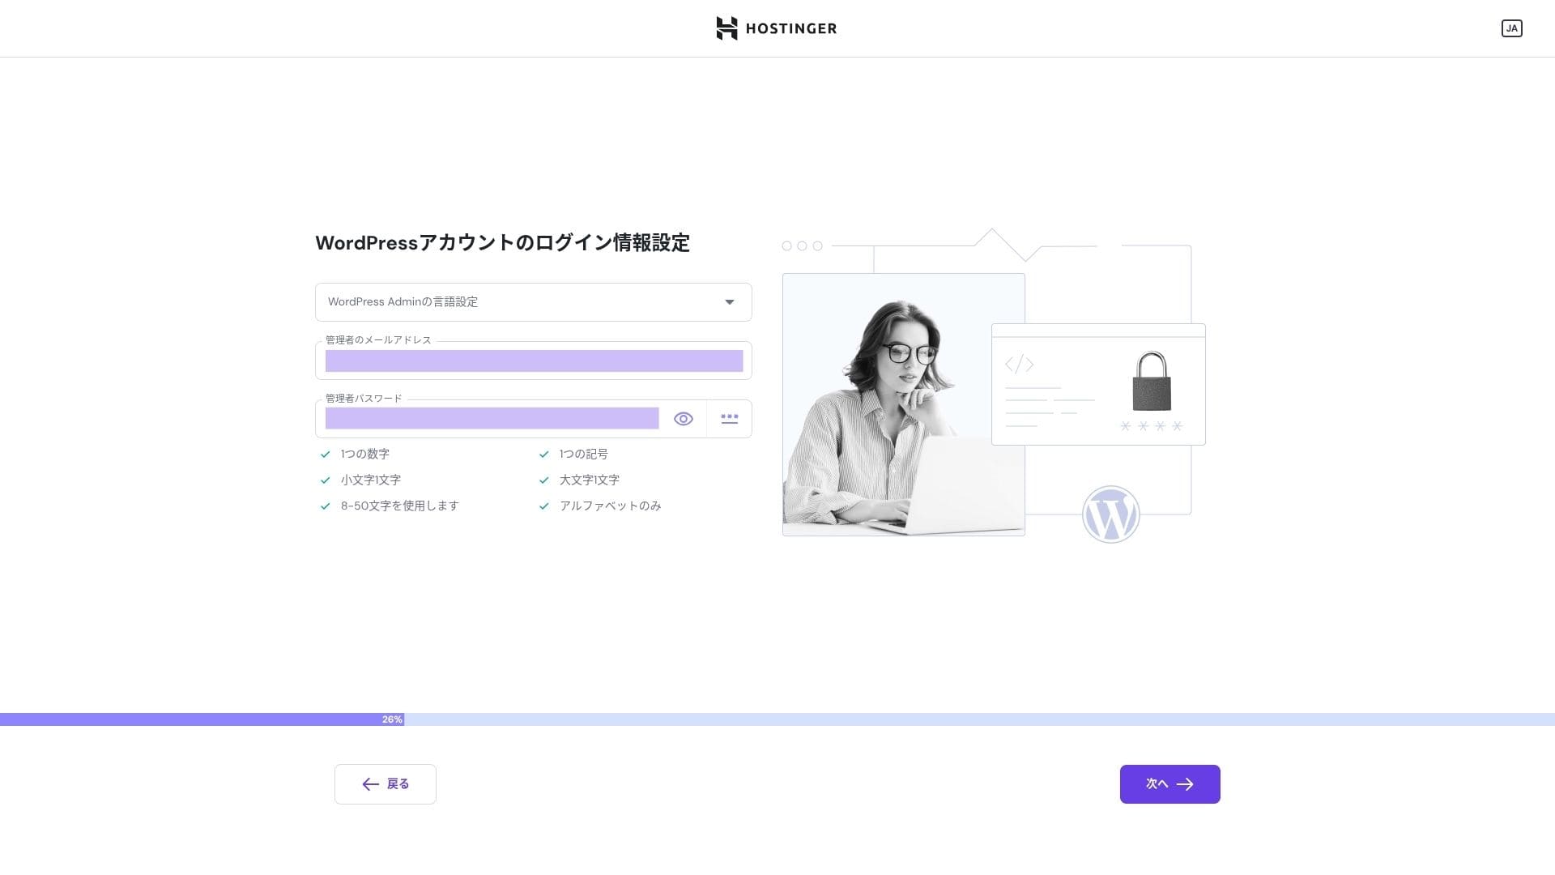Viewport: 1555px width, 875px height.
Task: Click the 次へ next button
Action: [x=1169, y=784]
